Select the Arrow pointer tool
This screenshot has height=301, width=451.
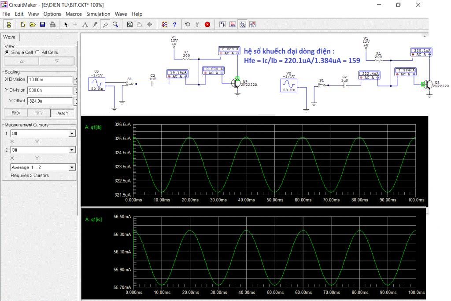(66, 25)
